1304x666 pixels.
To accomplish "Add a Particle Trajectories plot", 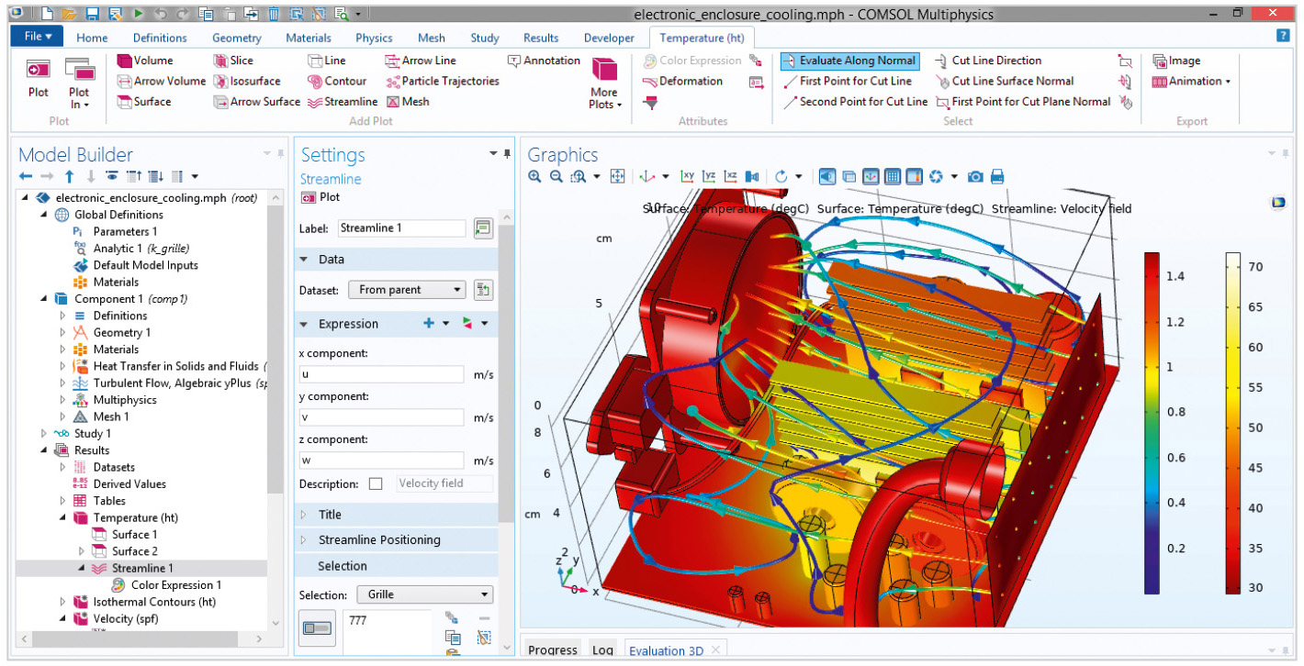I will (442, 81).
